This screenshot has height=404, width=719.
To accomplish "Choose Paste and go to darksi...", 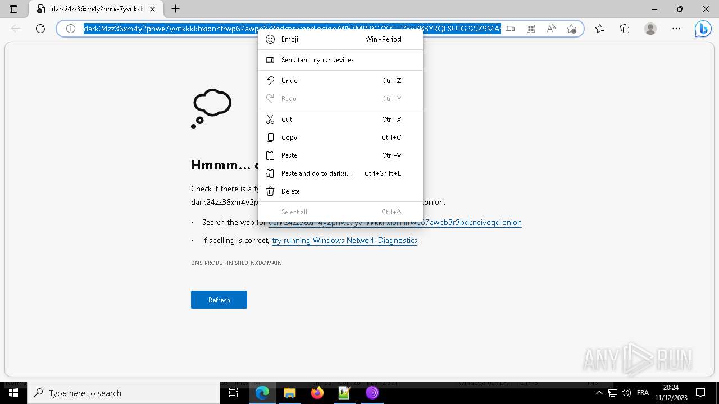I will coord(340,173).
